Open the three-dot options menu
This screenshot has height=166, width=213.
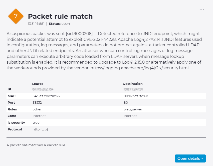pyautogui.click(x=202, y=9)
